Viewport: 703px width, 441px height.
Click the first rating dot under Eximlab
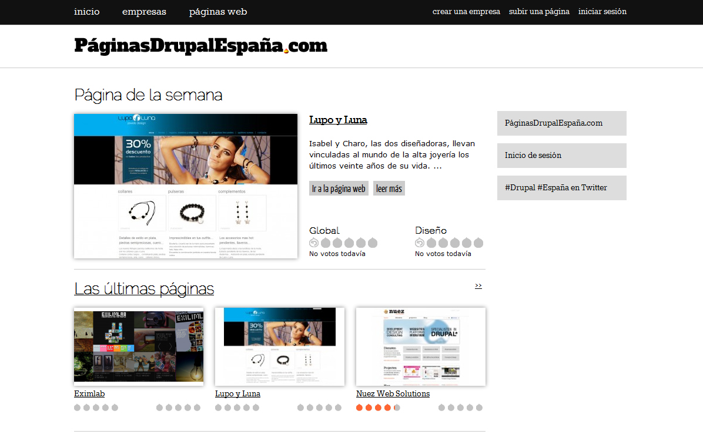point(77,408)
